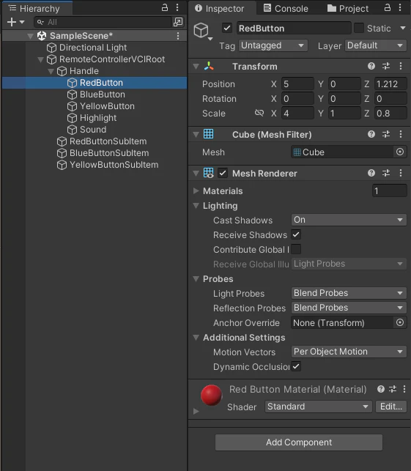This screenshot has width=411, height=471.
Task: Click the Hierarchy panel lock icon
Action: click(x=165, y=7)
